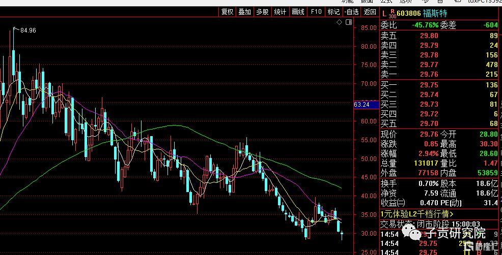Click the highlighted 63.24 price axis label
502x255 pixels.
click(366, 105)
